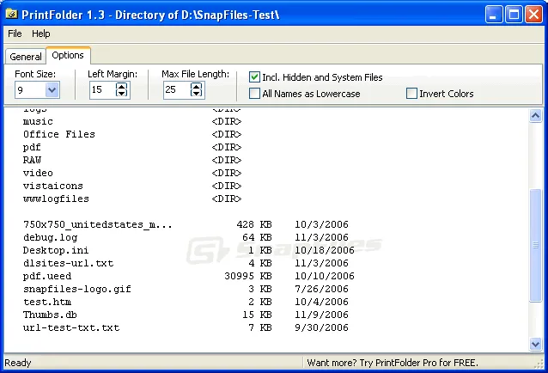Click the vertical scrollbar thumb
548x373 pixels.
click(x=535, y=245)
